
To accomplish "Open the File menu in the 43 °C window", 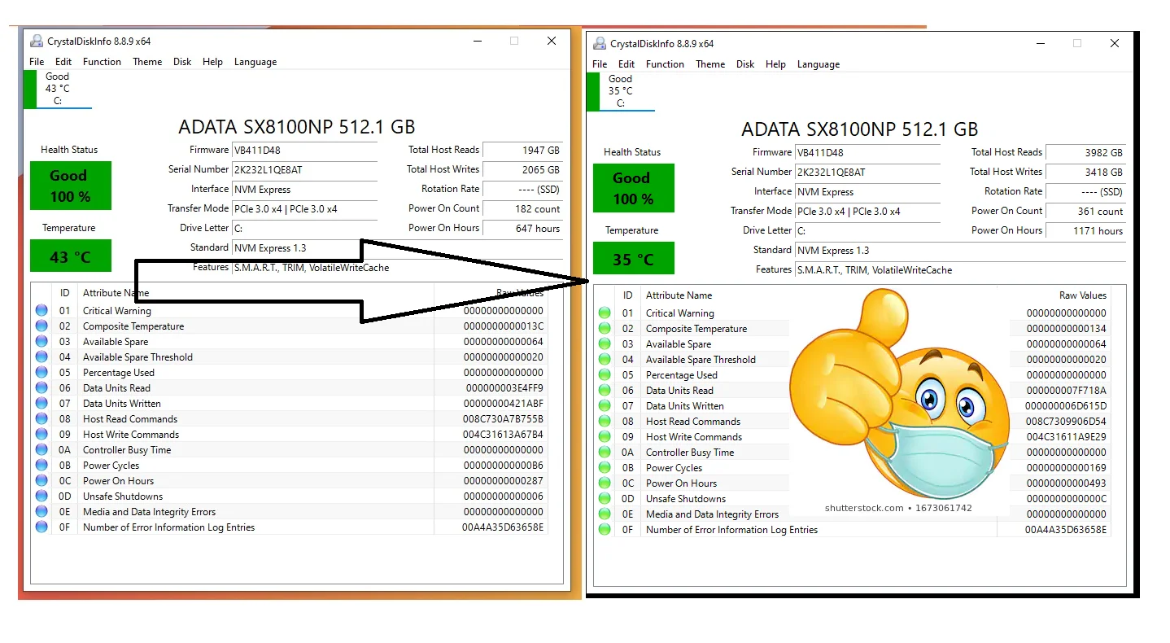I will pos(37,62).
